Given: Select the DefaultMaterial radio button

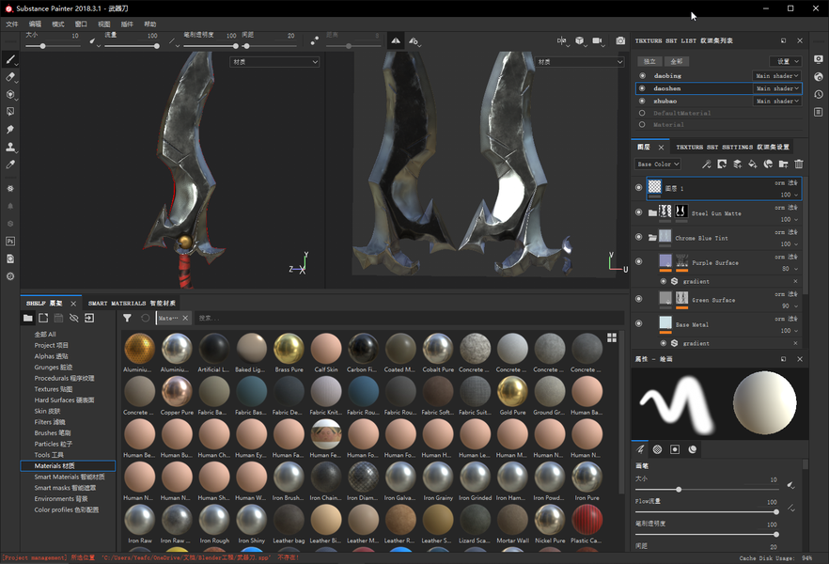Looking at the screenshot, I should (x=642, y=113).
